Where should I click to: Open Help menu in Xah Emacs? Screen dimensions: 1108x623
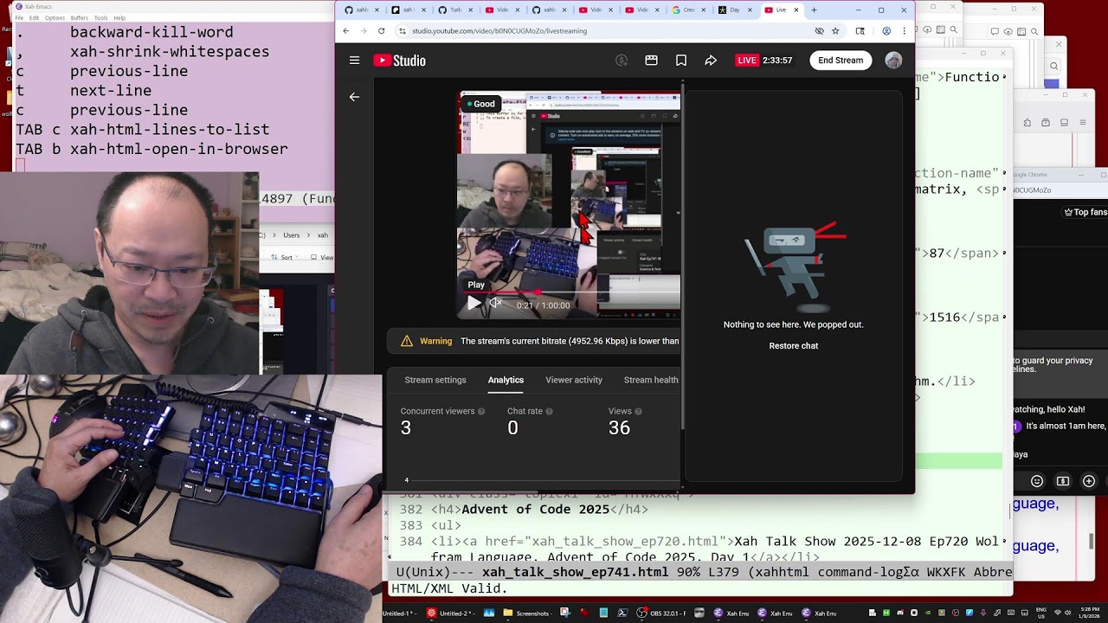pos(119,17)
